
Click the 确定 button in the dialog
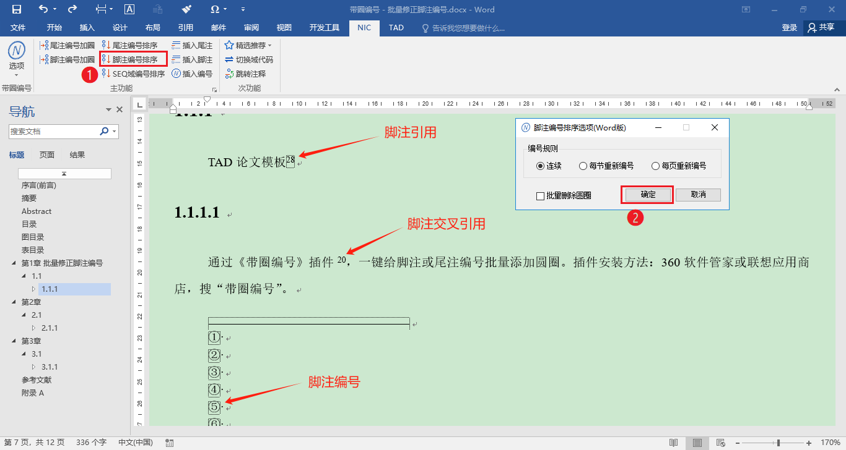pyautogui.click(x=646, y=194)
